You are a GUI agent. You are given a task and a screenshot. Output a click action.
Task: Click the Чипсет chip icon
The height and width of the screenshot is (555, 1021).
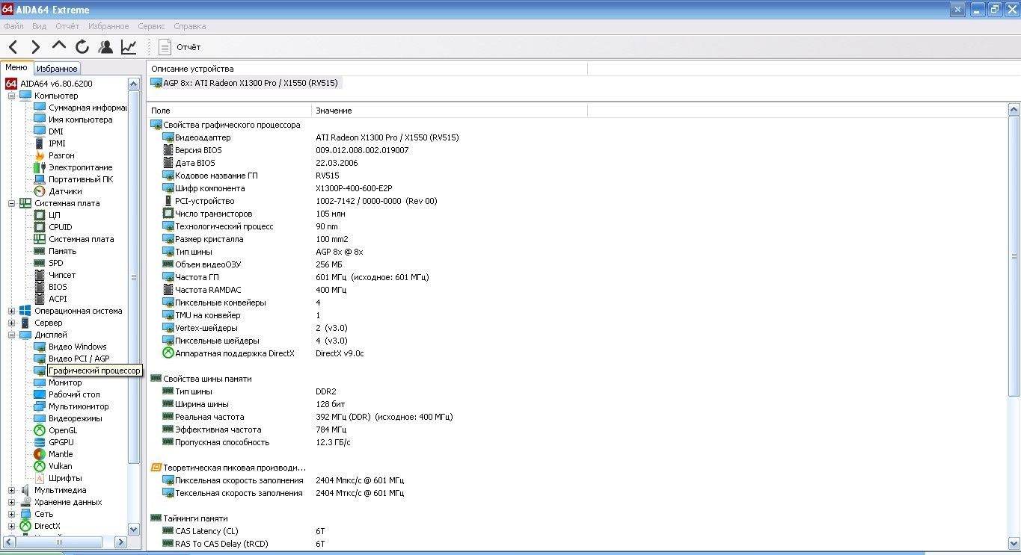point(40,275)
